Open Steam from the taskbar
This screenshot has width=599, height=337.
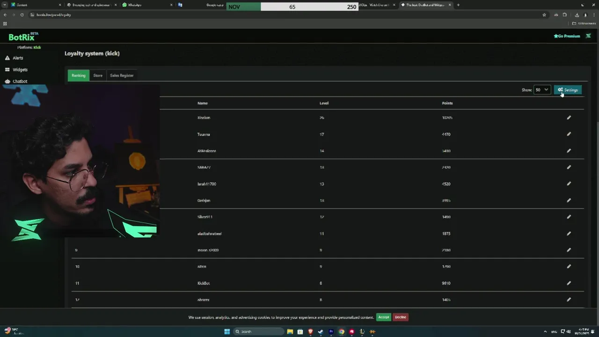coord(321,331)
